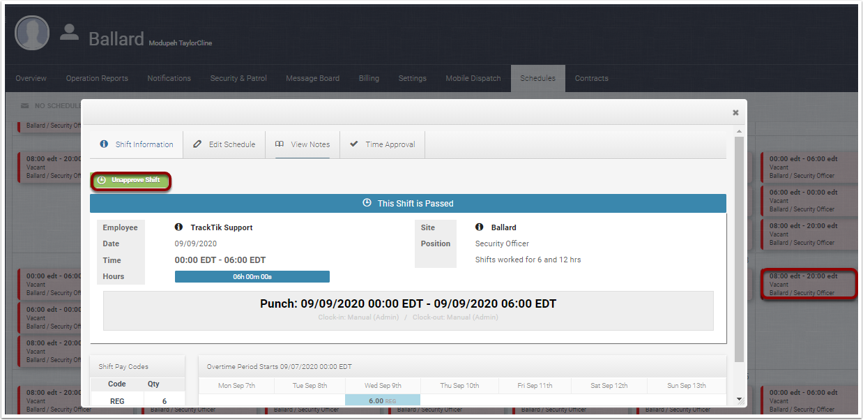Open the Security & Patrol section
The width and height of the screenshot is (863, 420).
coord(238,78)
